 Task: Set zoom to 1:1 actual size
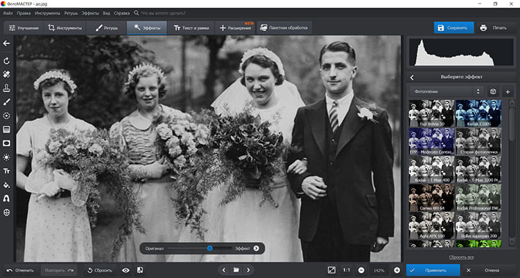click(x=346, y=270)
